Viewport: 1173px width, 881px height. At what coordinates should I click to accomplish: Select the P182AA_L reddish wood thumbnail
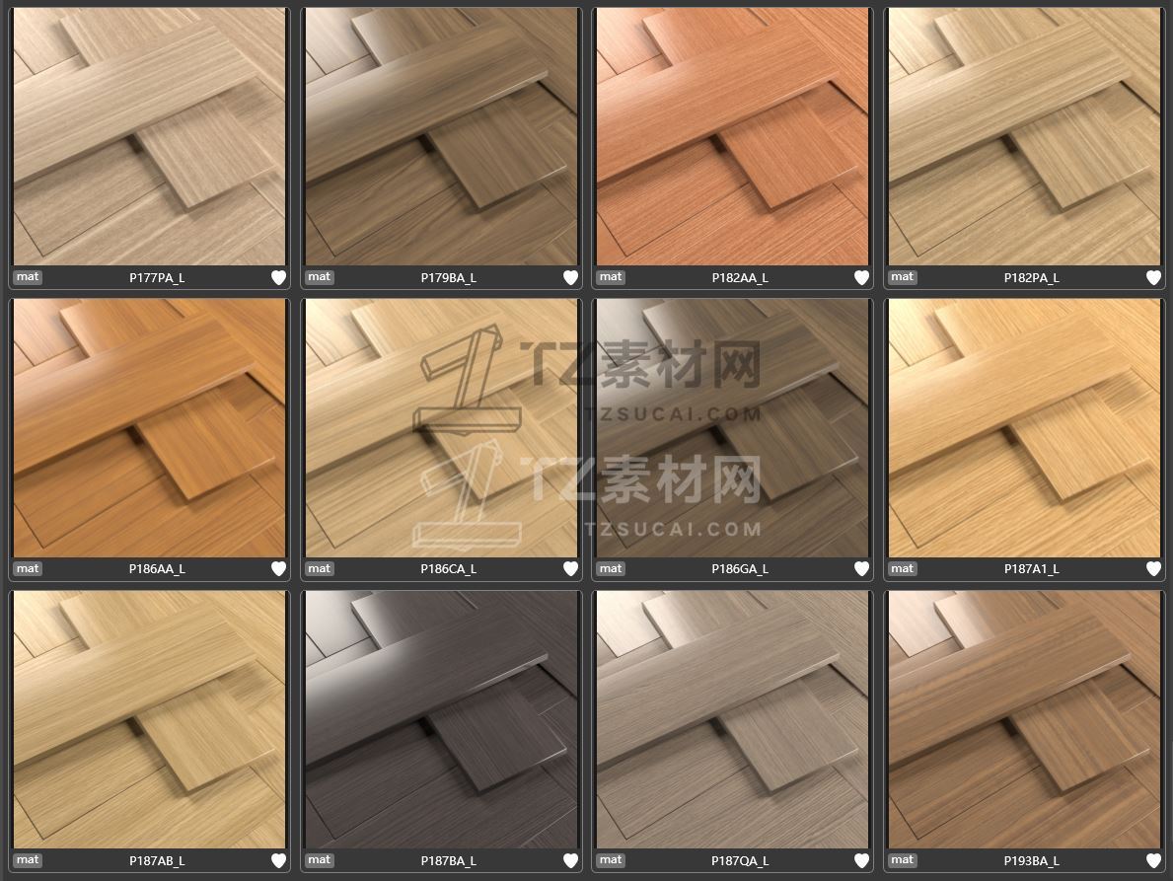[732, 136]
